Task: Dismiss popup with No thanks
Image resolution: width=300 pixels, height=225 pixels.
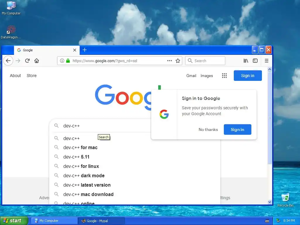Action: 208,129
